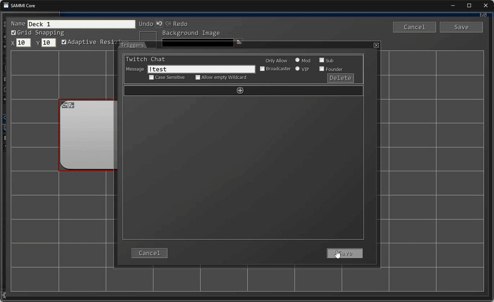This screenshot has width=494, height=302.
Task: Delete the Twitch Chat trigger
Action: 340,78
